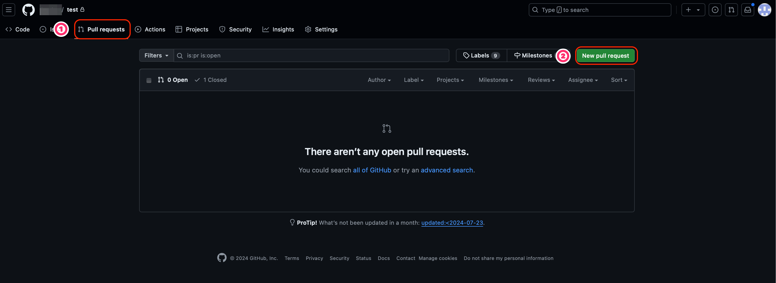Expand the Filters dropdown
Screen dimensions: 776x283
click(x=156, y=56)
